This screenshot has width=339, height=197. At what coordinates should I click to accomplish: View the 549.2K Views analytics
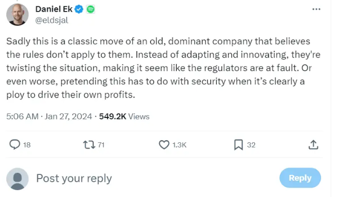(124, 116)
